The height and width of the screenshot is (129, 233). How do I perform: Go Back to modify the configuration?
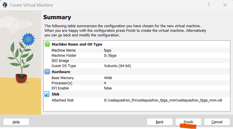(x=160, y=122)
